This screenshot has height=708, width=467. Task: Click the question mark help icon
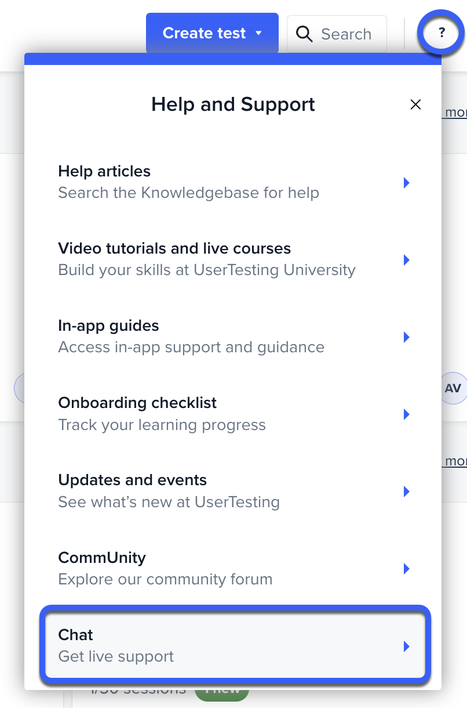(x=442, y=33)
